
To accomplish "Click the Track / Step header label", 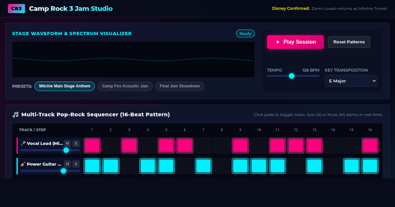I will (x=33, y=130).
